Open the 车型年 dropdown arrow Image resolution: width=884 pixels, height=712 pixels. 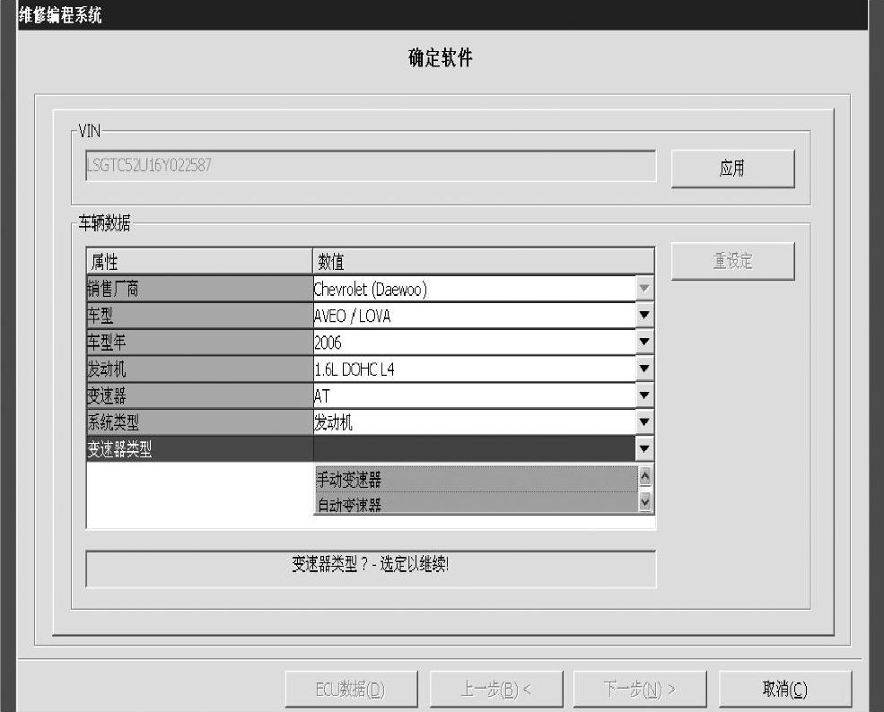click(644, 342)
